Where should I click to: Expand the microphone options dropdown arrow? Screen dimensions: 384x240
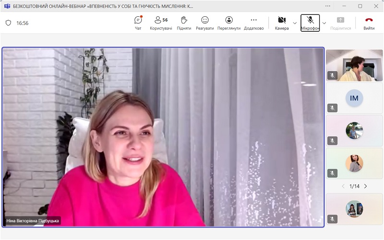pos(324,23)
